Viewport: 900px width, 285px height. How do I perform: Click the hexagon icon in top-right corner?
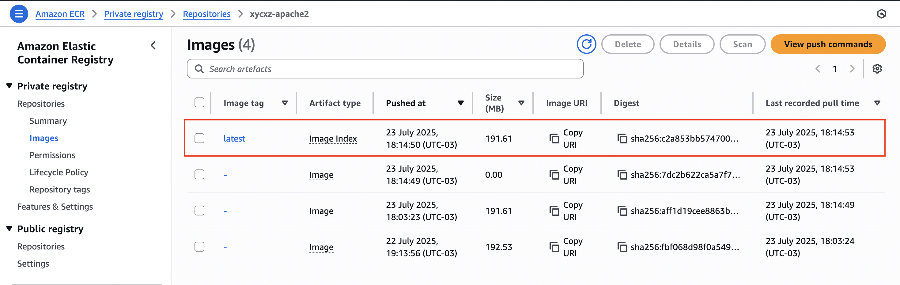(881, 14)
